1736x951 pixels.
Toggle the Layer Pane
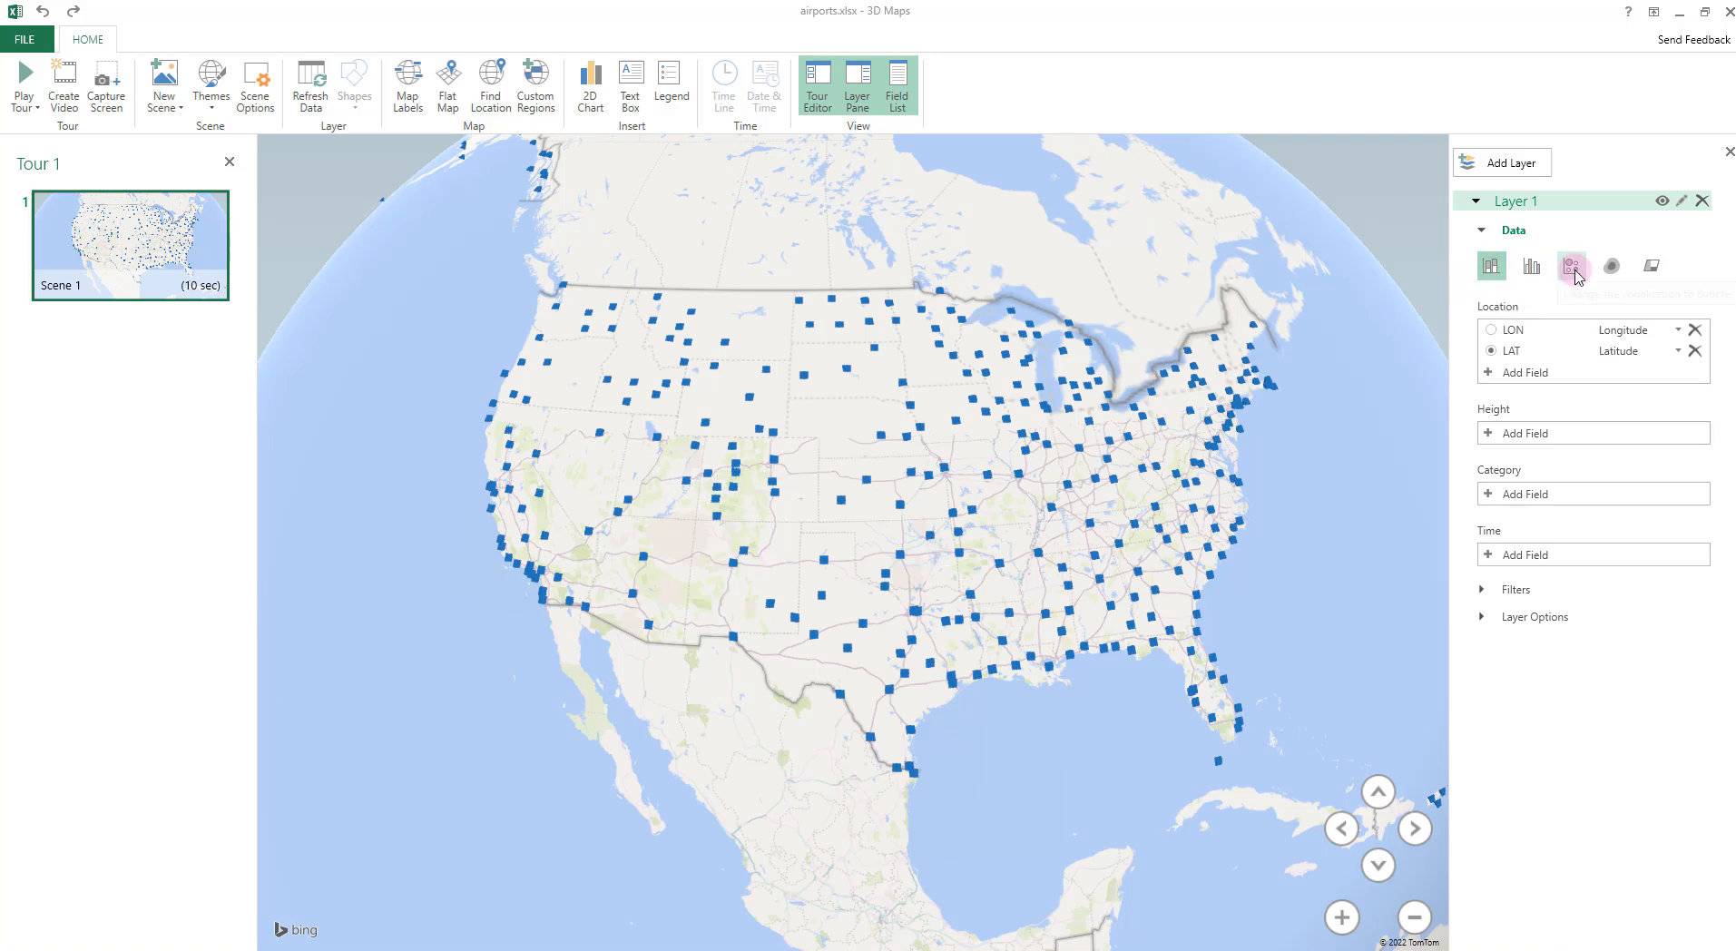tap(858, 86)
